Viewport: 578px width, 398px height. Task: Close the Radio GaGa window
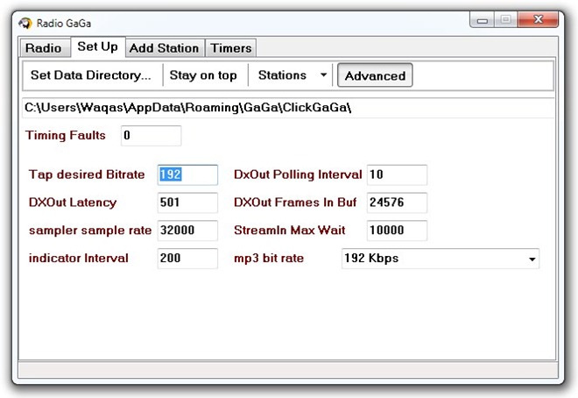tap(539, 20)
